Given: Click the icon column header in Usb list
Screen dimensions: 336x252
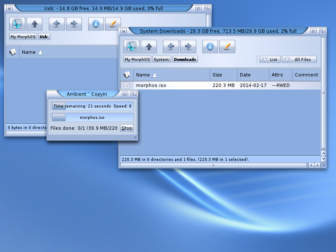Looking at the screenshot, I should point(13,52).
